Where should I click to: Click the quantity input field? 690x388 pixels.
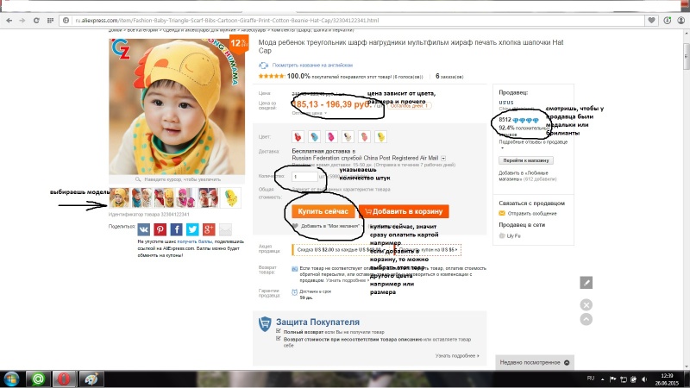[304, 177]
